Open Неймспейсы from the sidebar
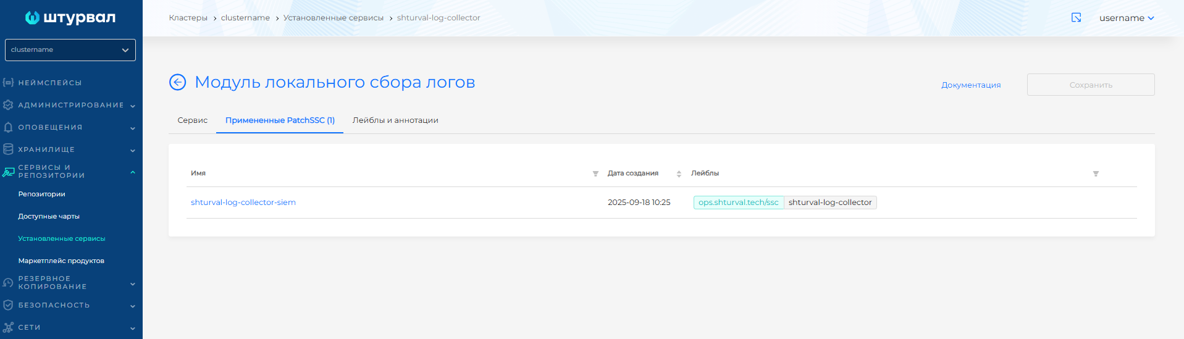This screenshot has height=339, width=1184. (x=50, y=83)
